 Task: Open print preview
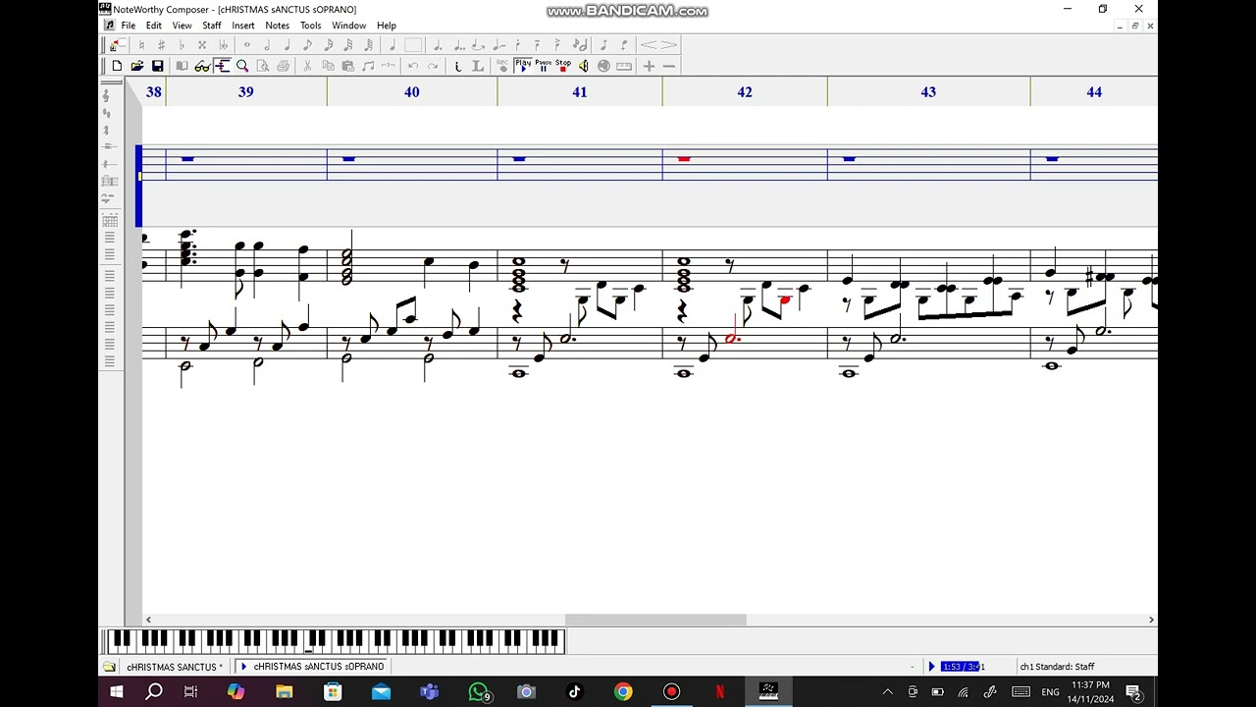pos(263,66)
